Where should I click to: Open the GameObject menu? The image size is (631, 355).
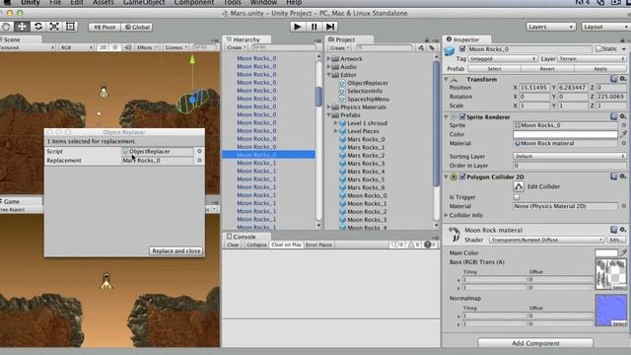[x=144, y=3]
